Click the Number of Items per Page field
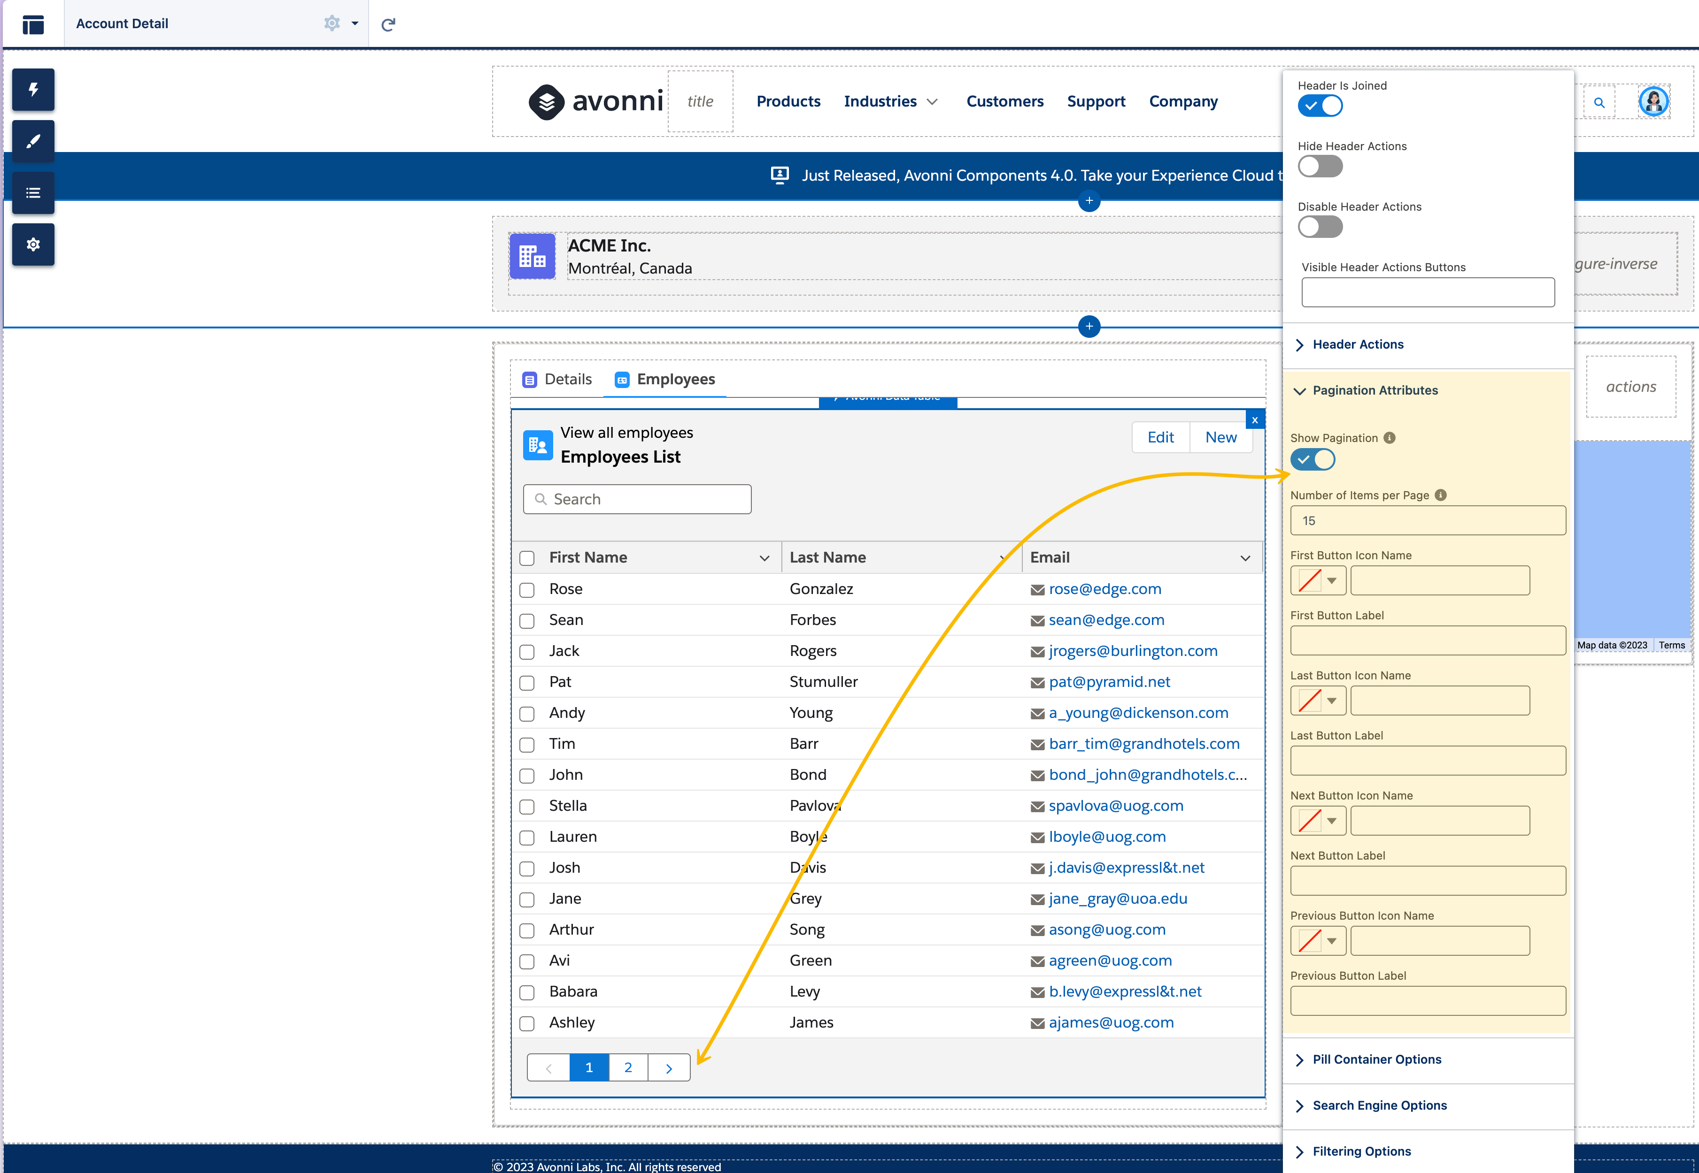1699x1173 pixels. tap(1427, 520)
